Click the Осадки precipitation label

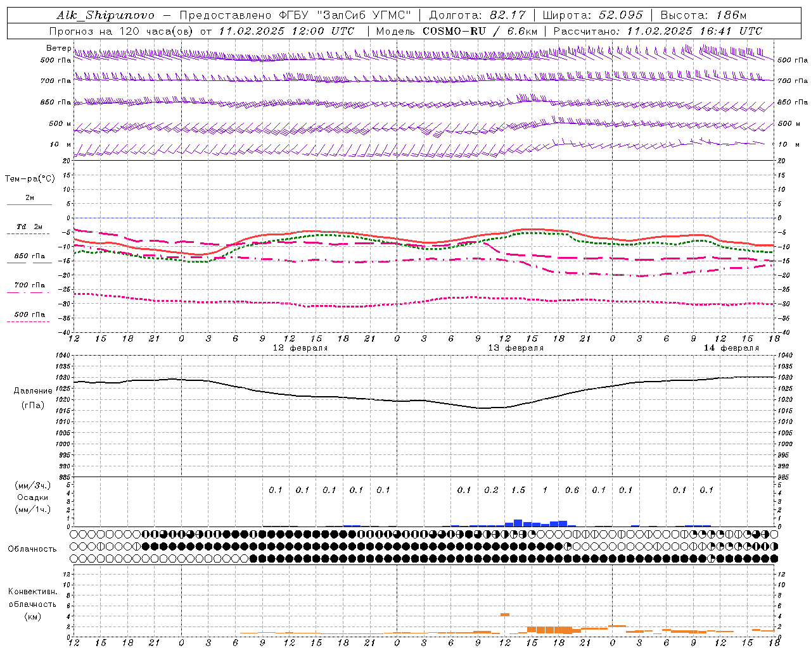(x=33, y=497)
